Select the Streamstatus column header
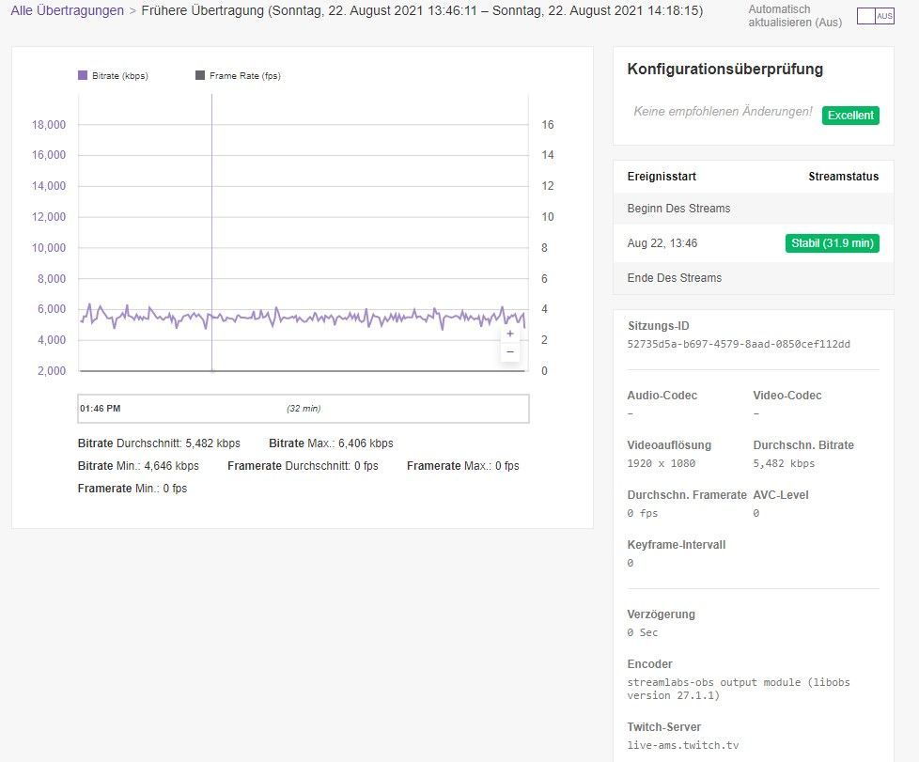Viewport: 919px width, 762px height. pyautogui.click(x=845, y=176)
